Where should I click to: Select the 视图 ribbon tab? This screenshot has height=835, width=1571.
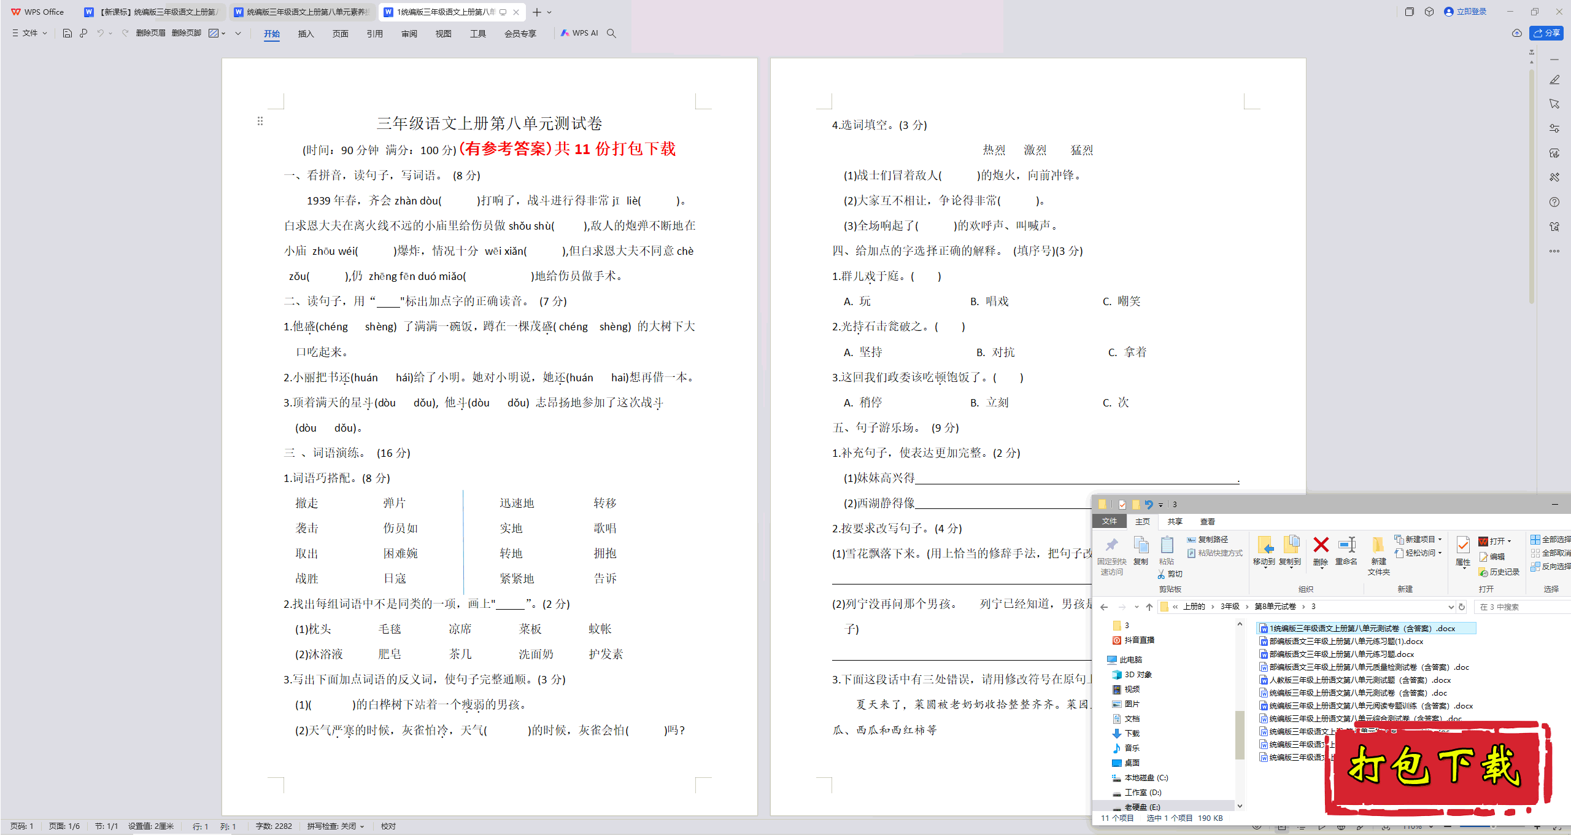point(443,34)
